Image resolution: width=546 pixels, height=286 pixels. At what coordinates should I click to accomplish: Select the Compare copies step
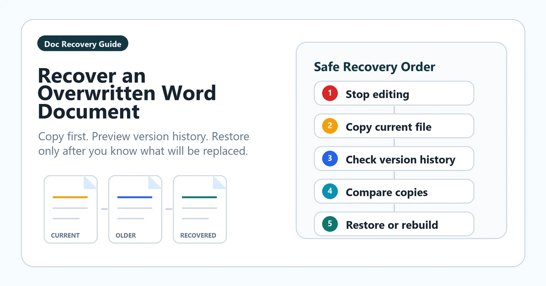tap(394, 192)
